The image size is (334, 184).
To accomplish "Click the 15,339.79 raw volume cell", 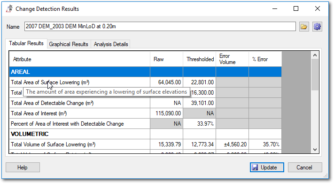I will 167,144.
